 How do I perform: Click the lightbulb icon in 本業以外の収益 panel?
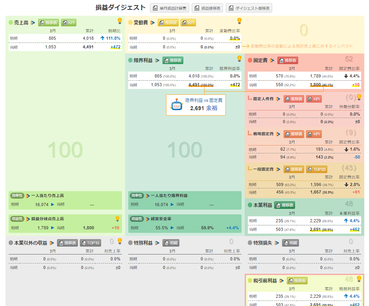point(120,241)
